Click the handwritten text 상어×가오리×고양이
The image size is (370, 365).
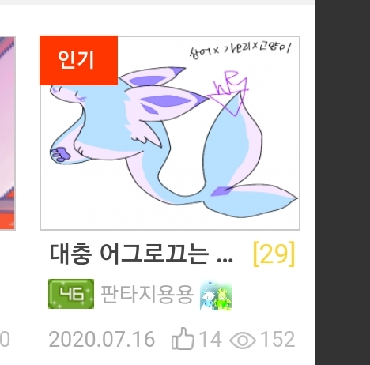coord(240,50)
